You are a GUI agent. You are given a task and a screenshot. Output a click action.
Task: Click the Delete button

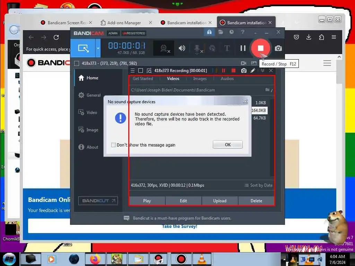tap(256, 201)
